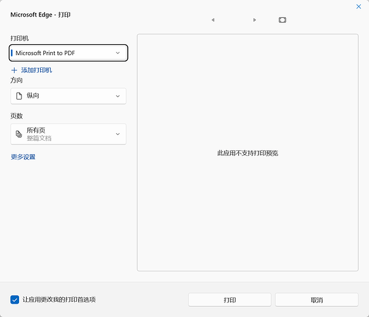Click the 取消 button
Screen dimensions: 369x317
click(317, 300)
